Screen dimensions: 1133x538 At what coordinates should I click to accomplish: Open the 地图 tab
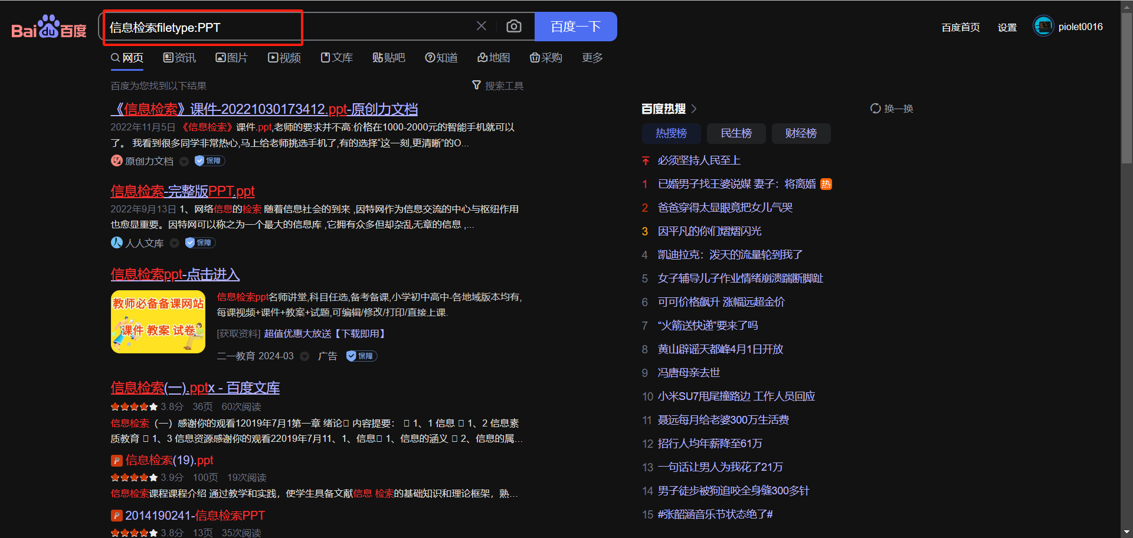(x=493, y=58)
